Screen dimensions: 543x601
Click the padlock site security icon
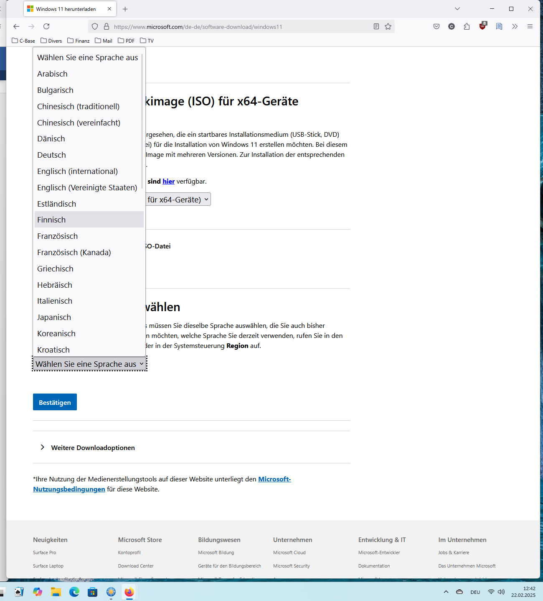pyautogui.click(x=107, y=26)
